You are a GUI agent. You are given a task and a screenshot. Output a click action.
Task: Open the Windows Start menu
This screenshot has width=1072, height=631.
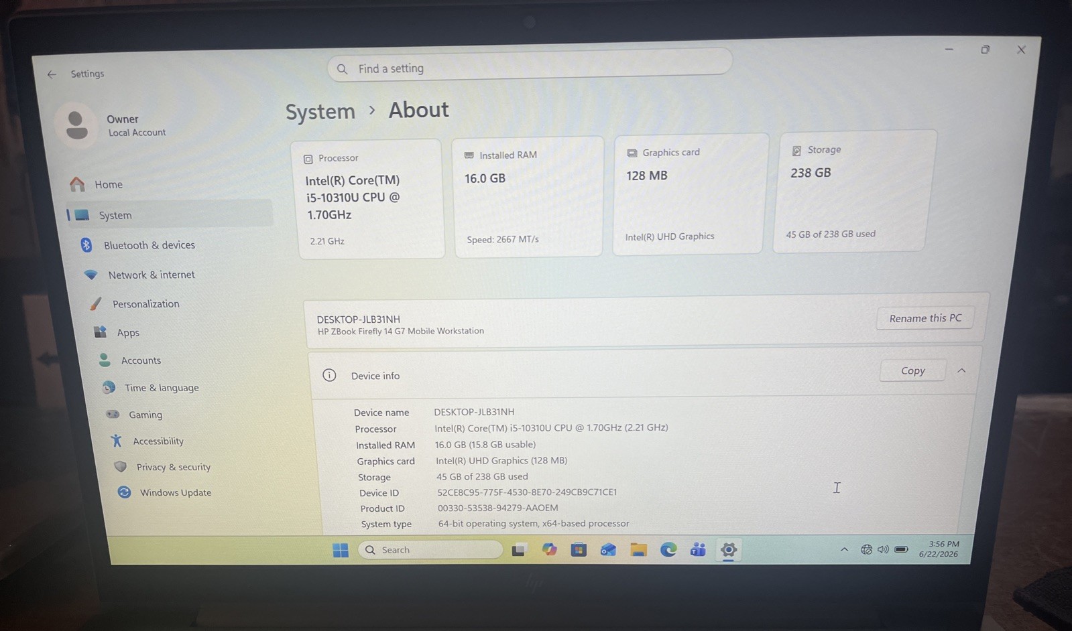pyautogui.click(x=341, y=550)
